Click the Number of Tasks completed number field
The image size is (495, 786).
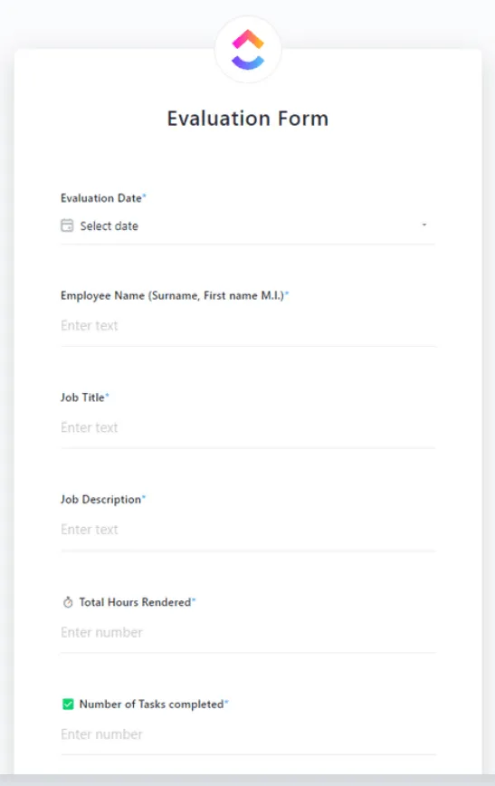click(x=248, y=734)
